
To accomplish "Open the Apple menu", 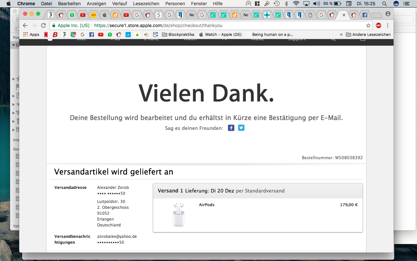I will (x=8, y=4).
